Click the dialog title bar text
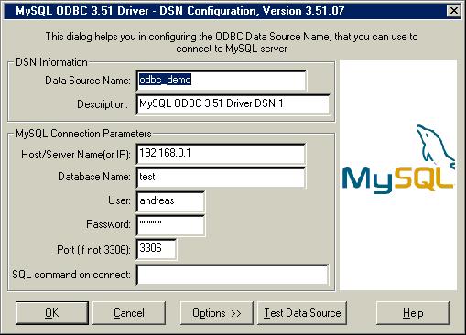Viewport: 466px width, 335px height. tap(179, 11)
